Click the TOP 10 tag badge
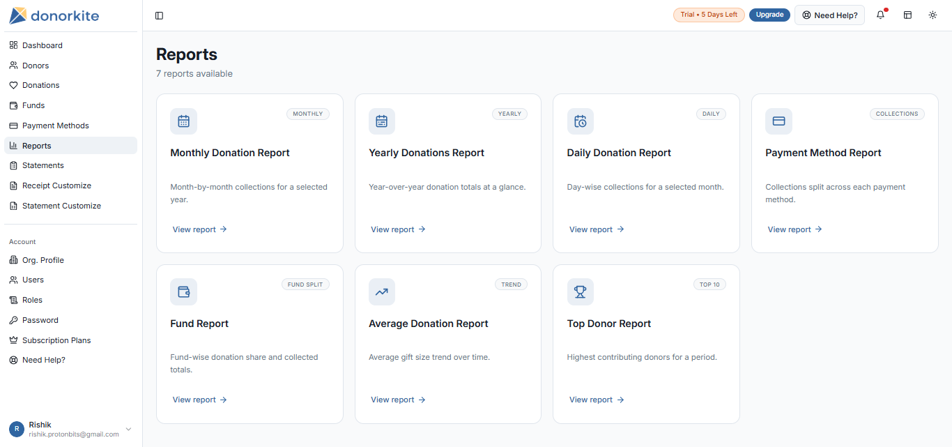The width and height of the screenshot is (952, 447). [709, 285]
